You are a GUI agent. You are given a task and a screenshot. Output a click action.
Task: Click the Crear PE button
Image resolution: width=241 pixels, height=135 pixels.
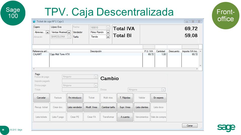(x=75, y=117)
